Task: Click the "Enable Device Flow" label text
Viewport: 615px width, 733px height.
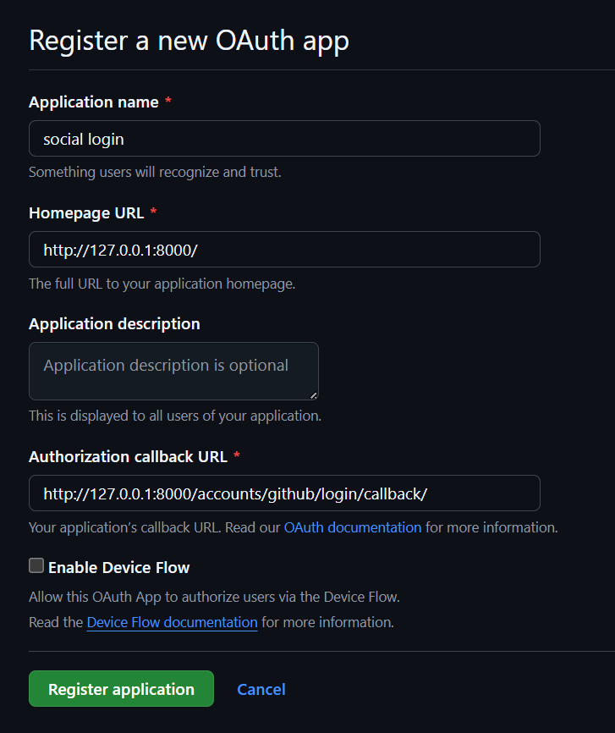Action: (118, 567)
